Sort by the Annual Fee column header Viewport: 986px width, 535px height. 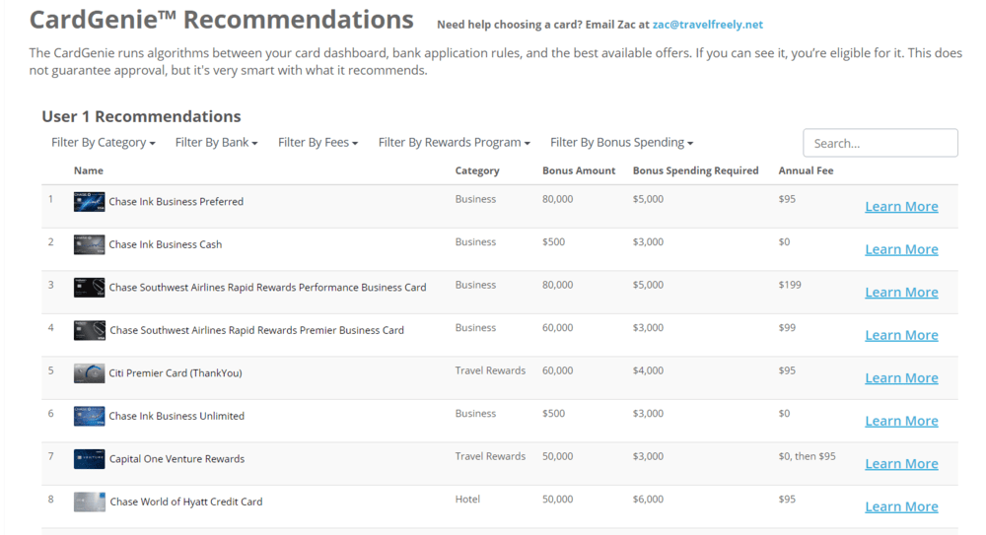[x=806, y=170]
